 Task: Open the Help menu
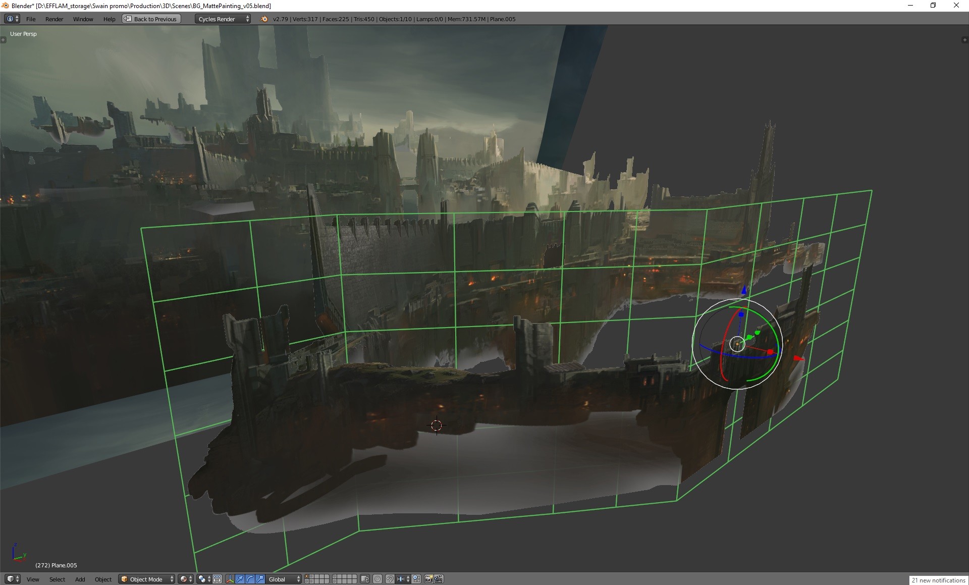(109, 19)
